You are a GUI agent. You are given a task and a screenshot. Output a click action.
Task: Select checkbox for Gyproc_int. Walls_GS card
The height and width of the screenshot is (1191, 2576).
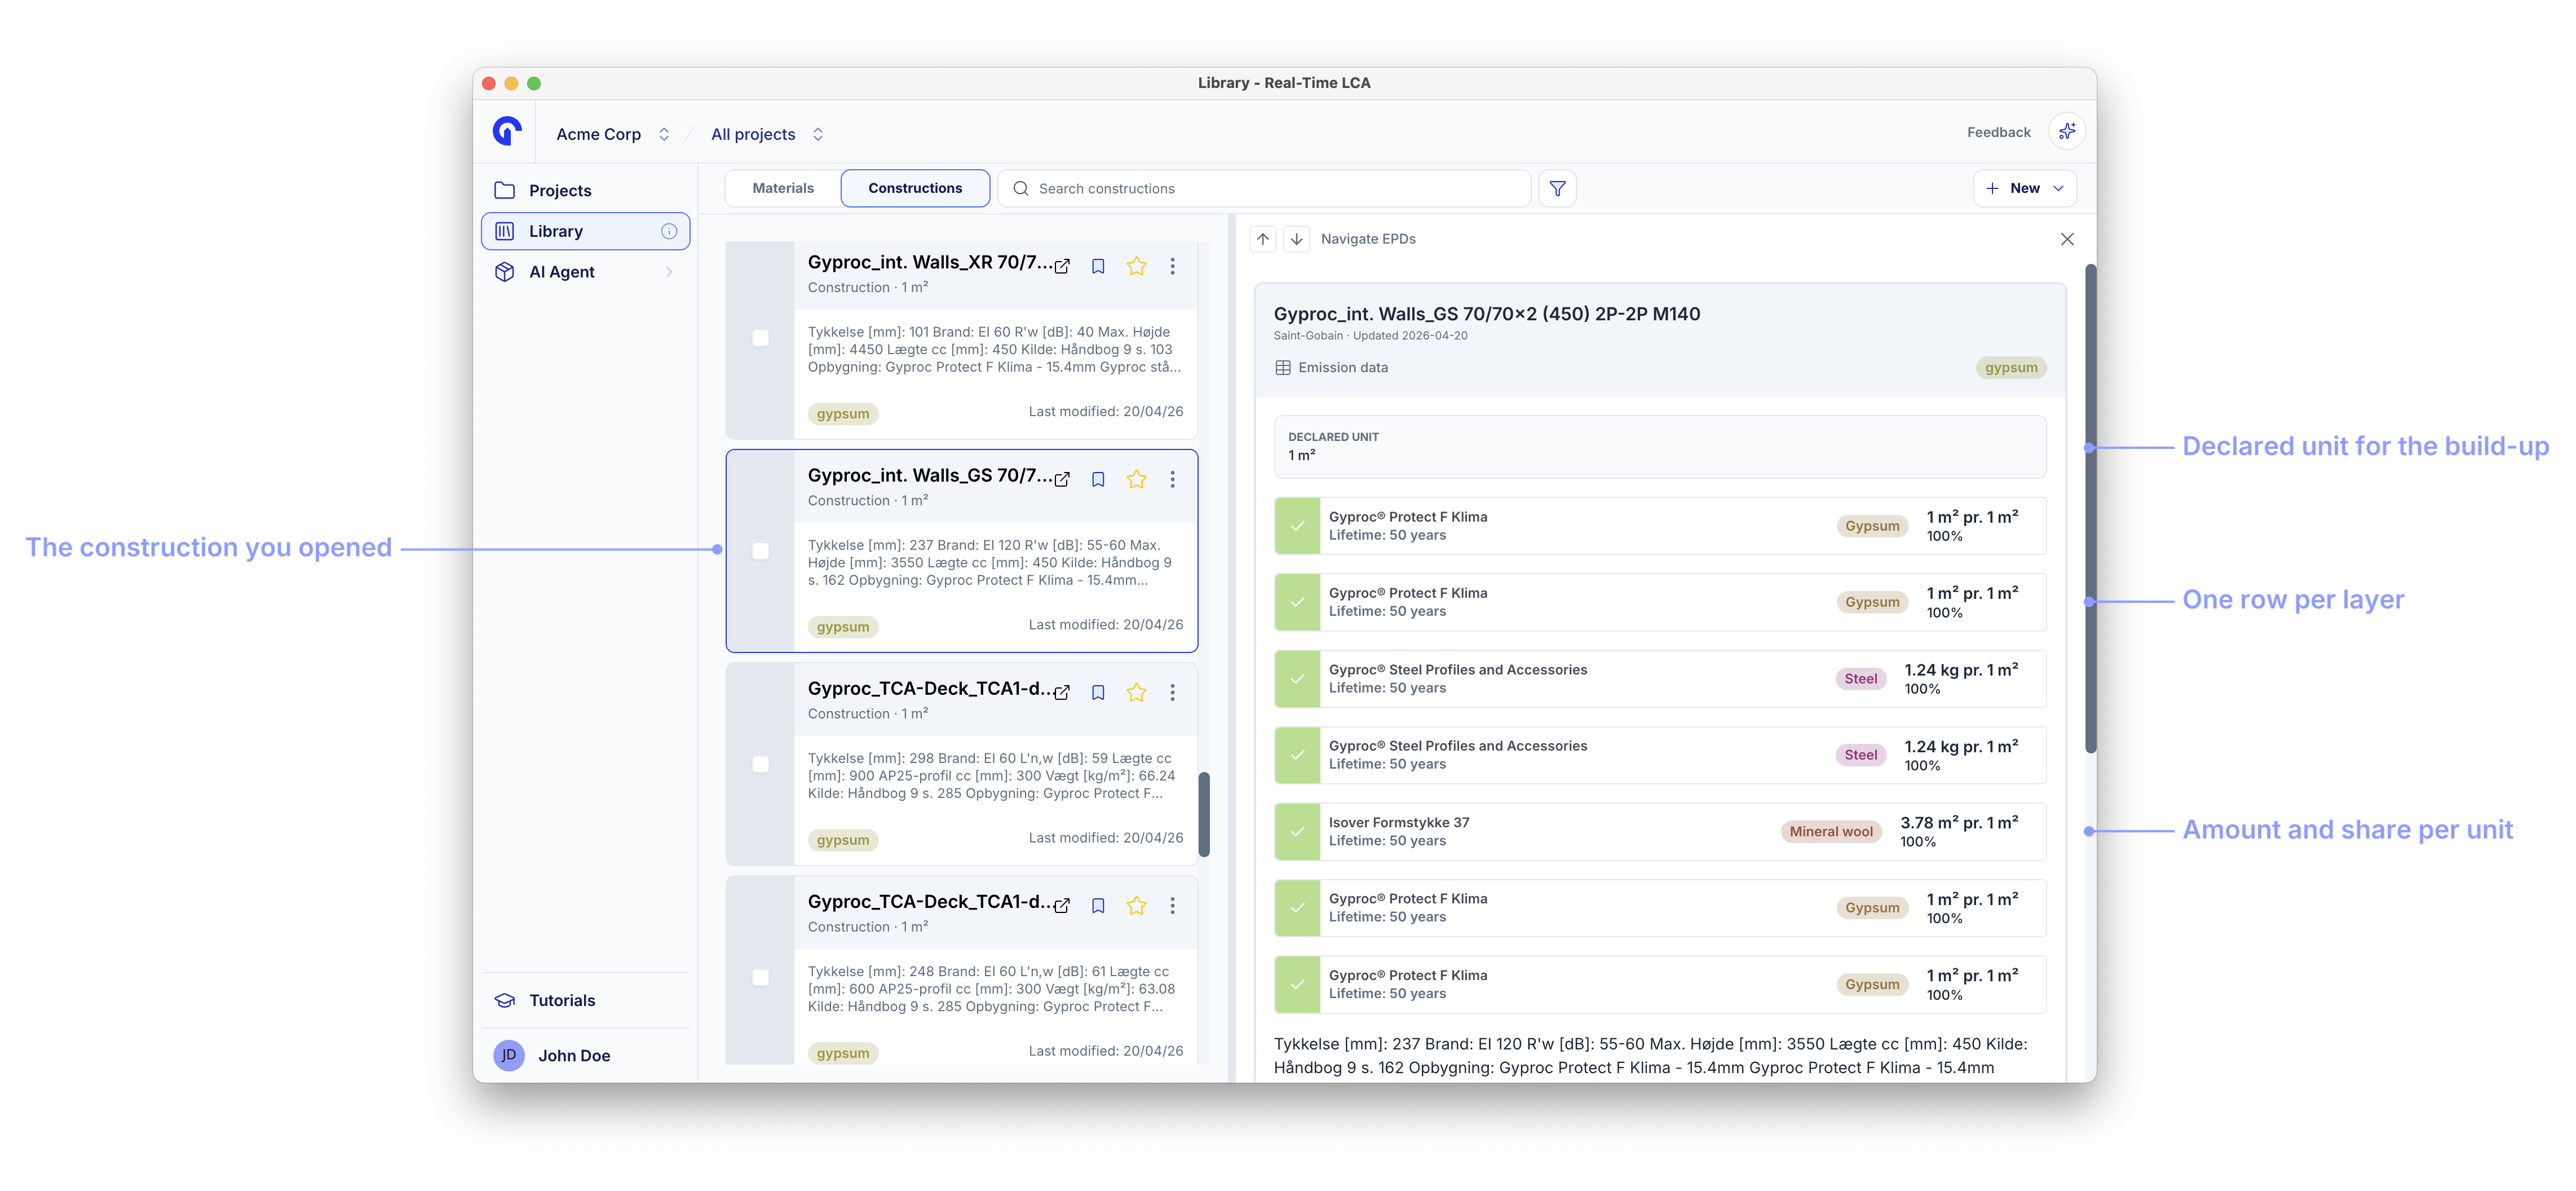pyautogui.click(x=760, y=551)
